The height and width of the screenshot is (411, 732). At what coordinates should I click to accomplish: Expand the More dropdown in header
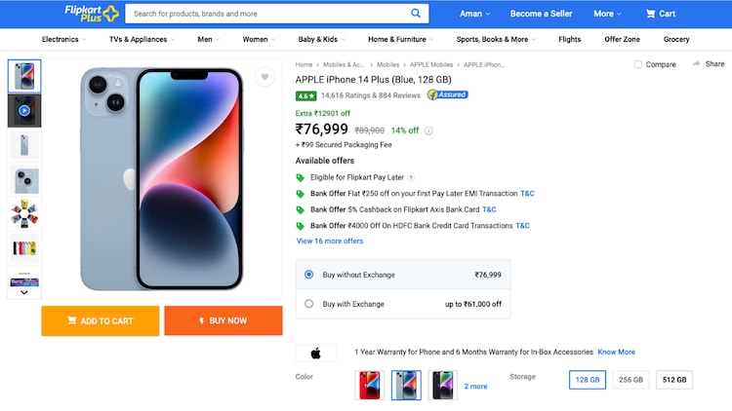[x=607, y=14]
